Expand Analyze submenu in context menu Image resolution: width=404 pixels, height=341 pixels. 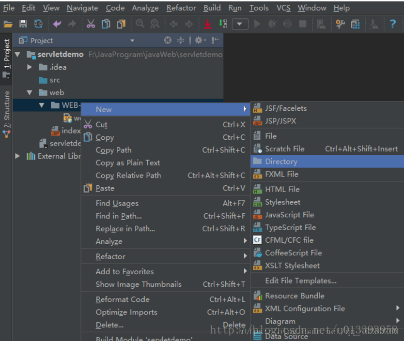tap(165, 241)
